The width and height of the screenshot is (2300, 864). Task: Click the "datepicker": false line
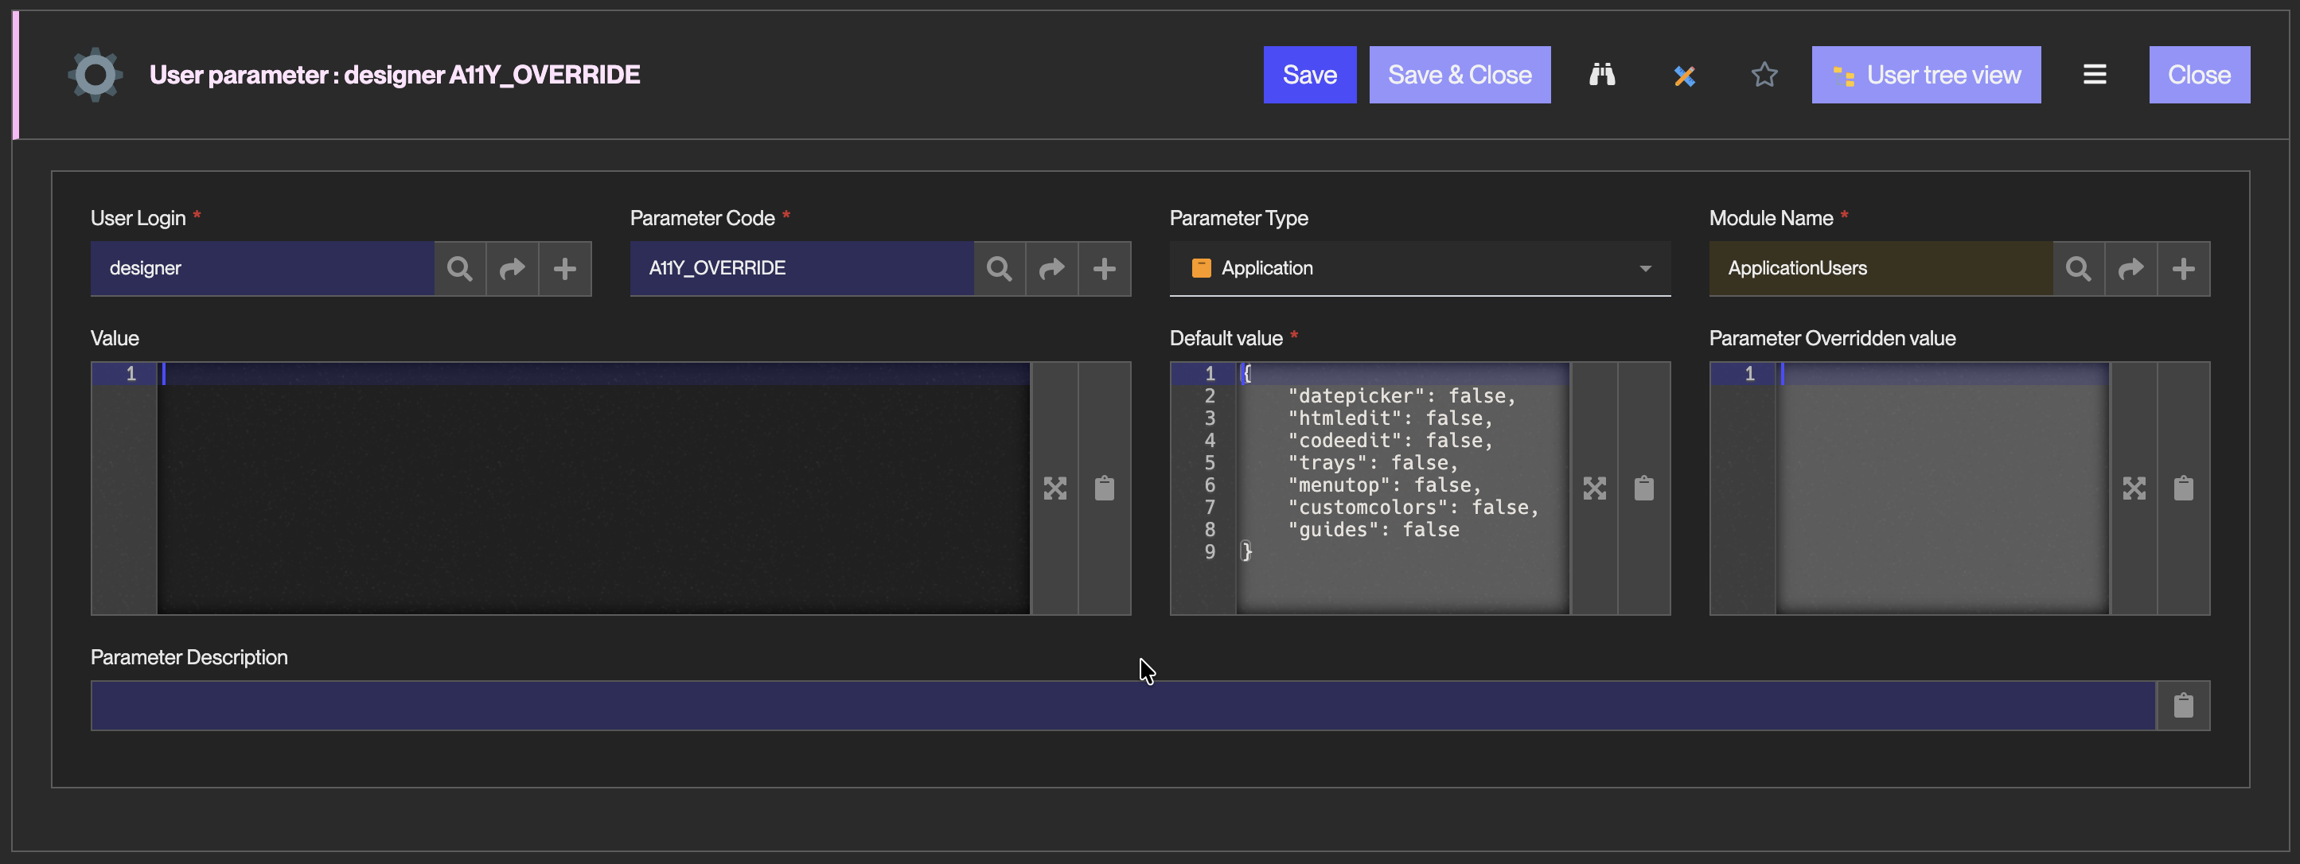[x=1401, y=396]
